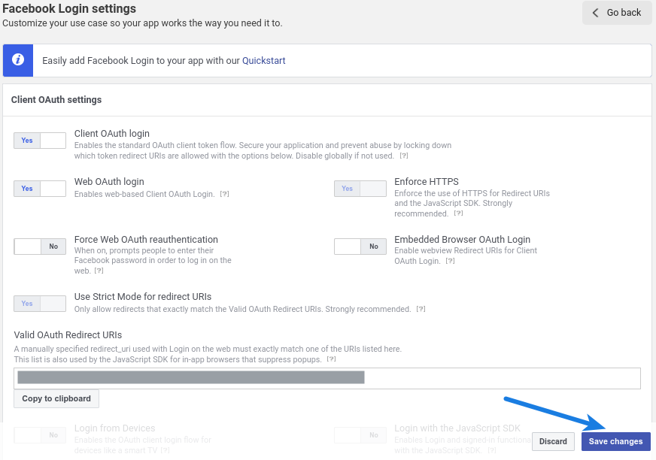Open help tooltip for Web OAuth login
Screen dimensions: 656x460
(225, 194)
